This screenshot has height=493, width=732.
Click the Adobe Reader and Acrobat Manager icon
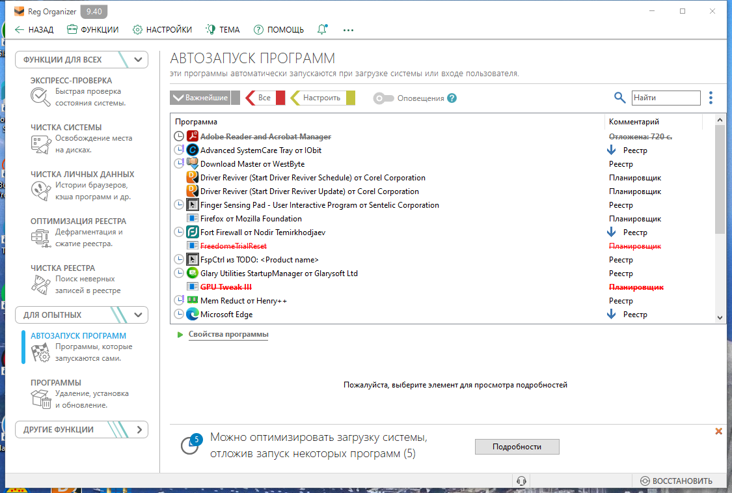tap(193, 137)
